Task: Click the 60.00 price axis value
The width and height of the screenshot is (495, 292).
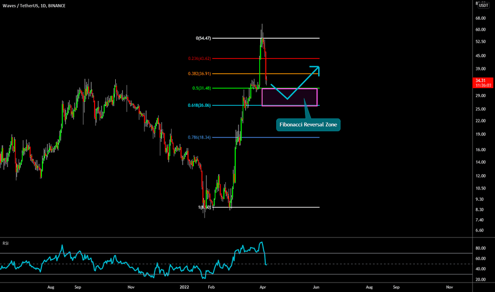Action: point(481,30)
